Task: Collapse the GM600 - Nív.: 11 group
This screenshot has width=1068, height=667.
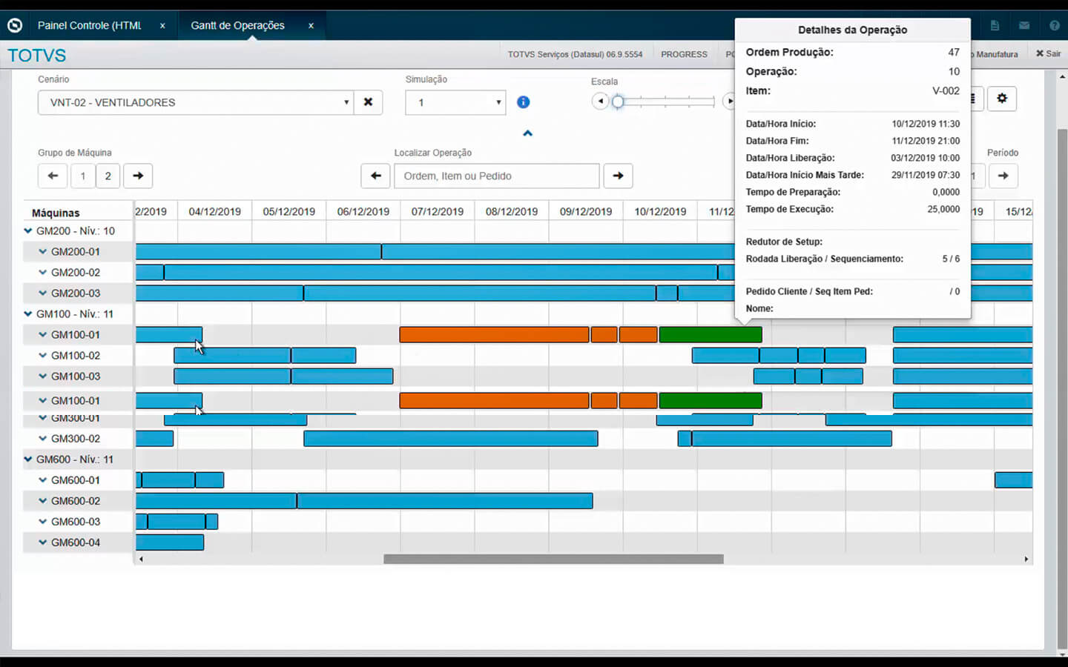Action: (x=28, y=459)
